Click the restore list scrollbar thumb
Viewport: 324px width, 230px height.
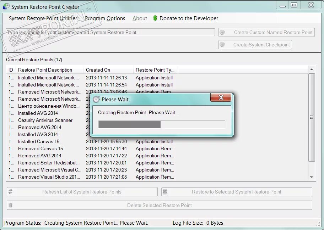pos(312,117)
